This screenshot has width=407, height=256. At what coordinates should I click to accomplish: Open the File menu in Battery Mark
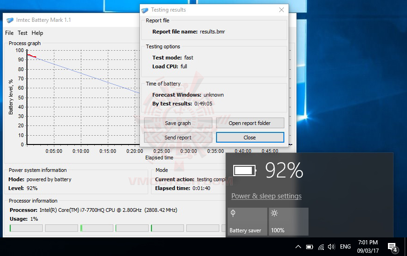pyautogui.click(x=9, y=33)
